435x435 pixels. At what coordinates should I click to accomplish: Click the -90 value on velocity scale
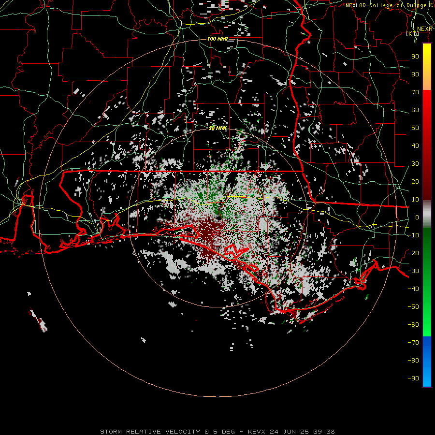click(x=413, y=378)
